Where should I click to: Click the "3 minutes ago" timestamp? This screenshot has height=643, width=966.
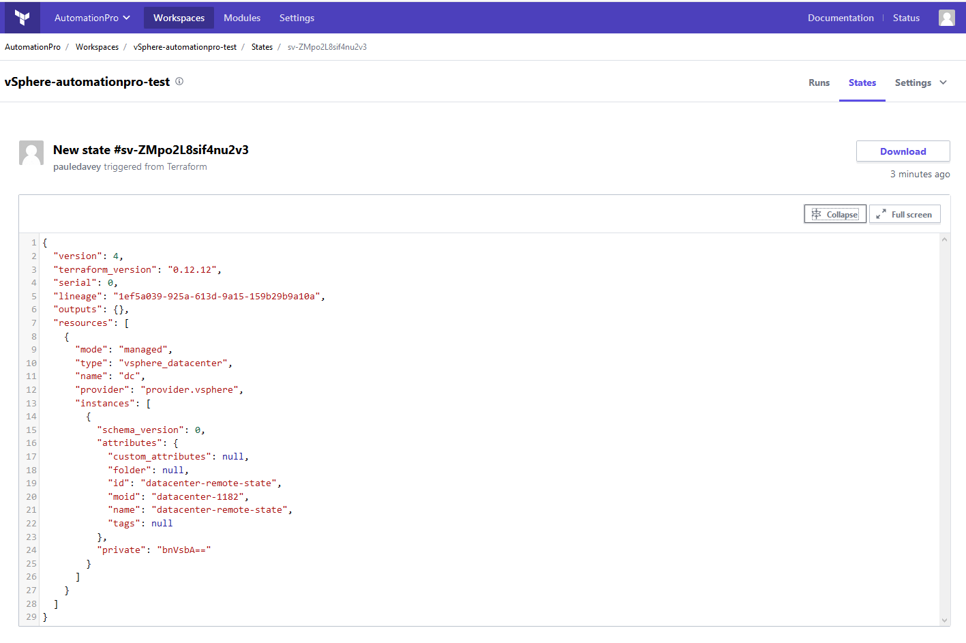[920, 174]
